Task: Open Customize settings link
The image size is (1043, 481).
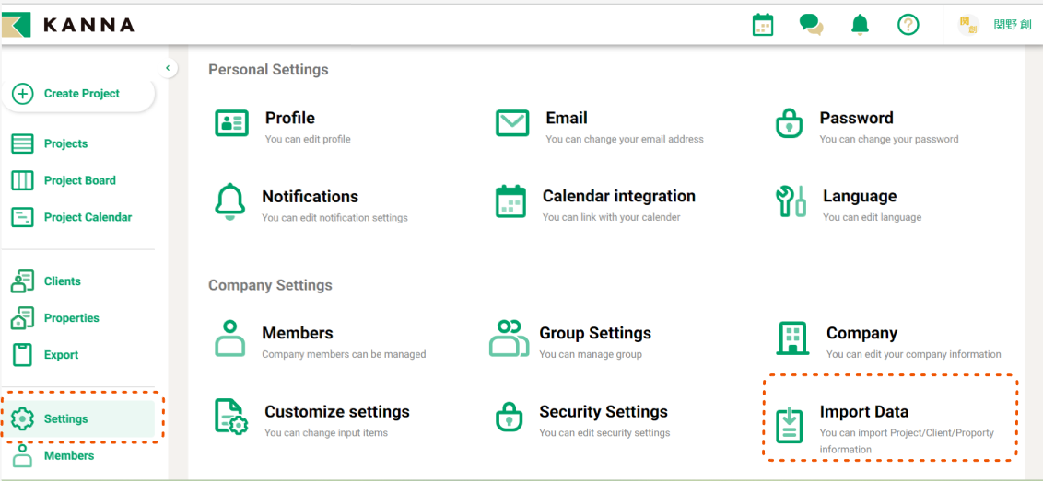Action: coord(336,412)
